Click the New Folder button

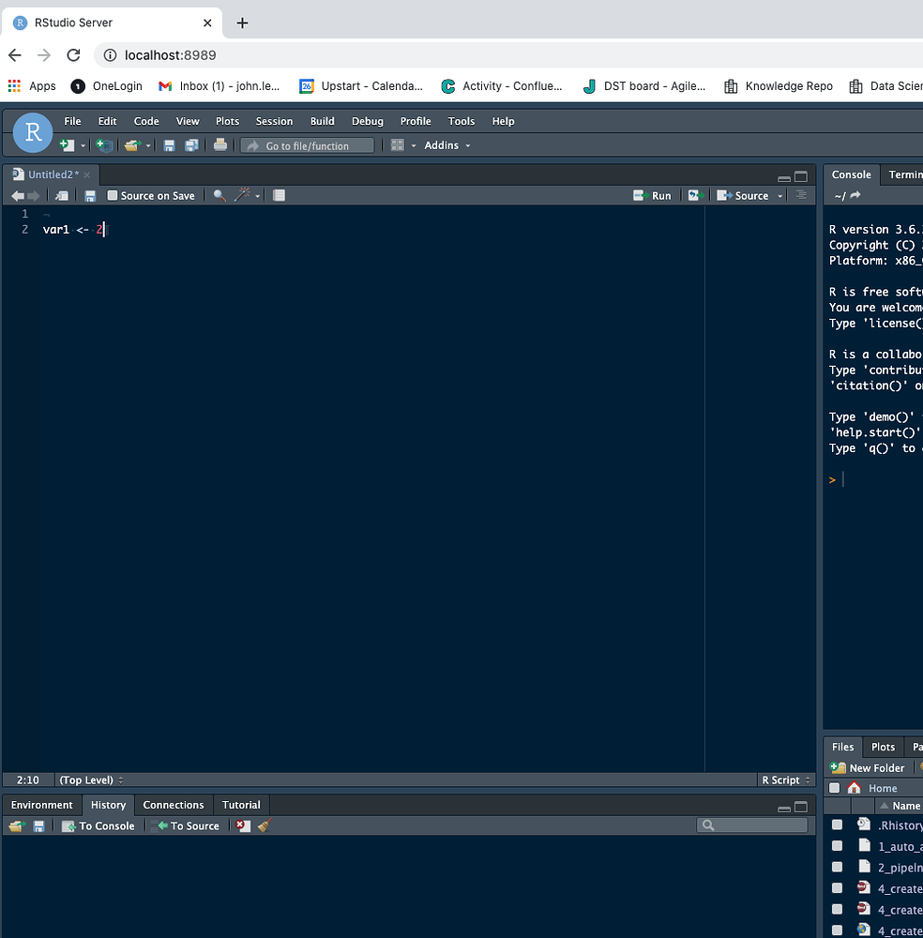pos(868,768)
